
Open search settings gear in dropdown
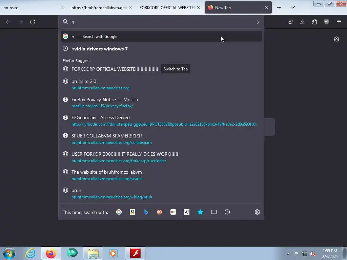tap(257, 212)
